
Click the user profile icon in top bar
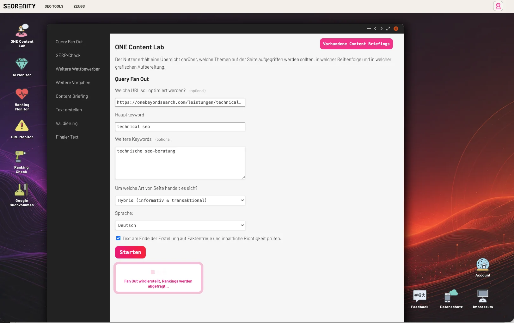[x=498, y=6]
